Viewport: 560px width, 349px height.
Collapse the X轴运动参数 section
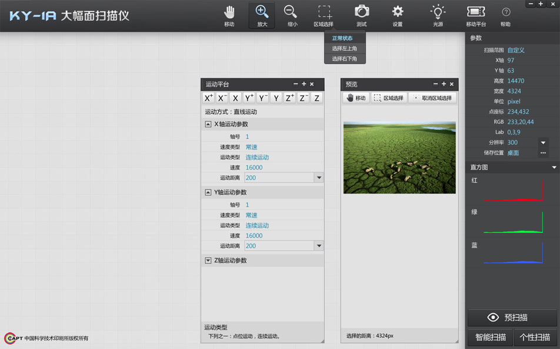208,124
